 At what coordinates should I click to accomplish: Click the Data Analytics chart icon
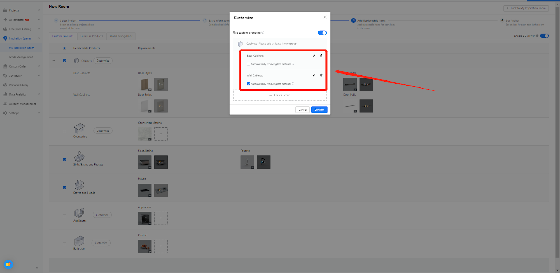(5, 94)
